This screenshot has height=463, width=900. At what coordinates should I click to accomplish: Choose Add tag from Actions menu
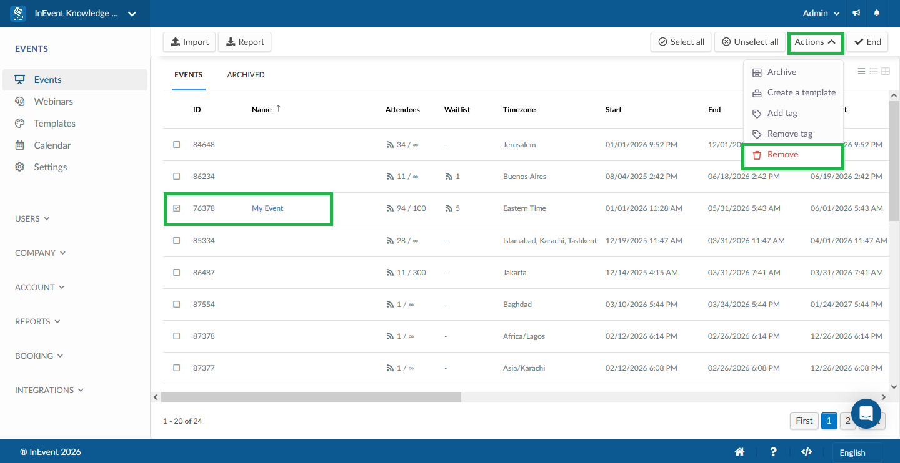click(793, 114)
